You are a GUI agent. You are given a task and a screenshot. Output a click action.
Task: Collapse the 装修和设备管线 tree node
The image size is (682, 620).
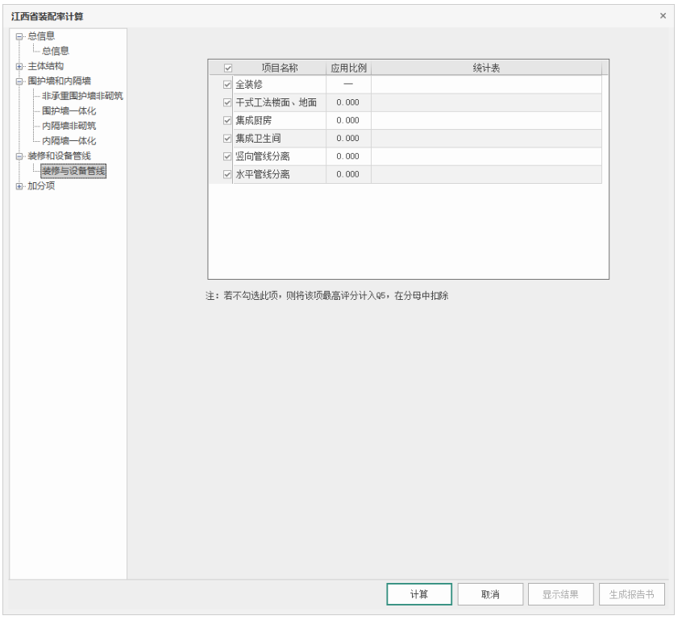coord(19,156)
